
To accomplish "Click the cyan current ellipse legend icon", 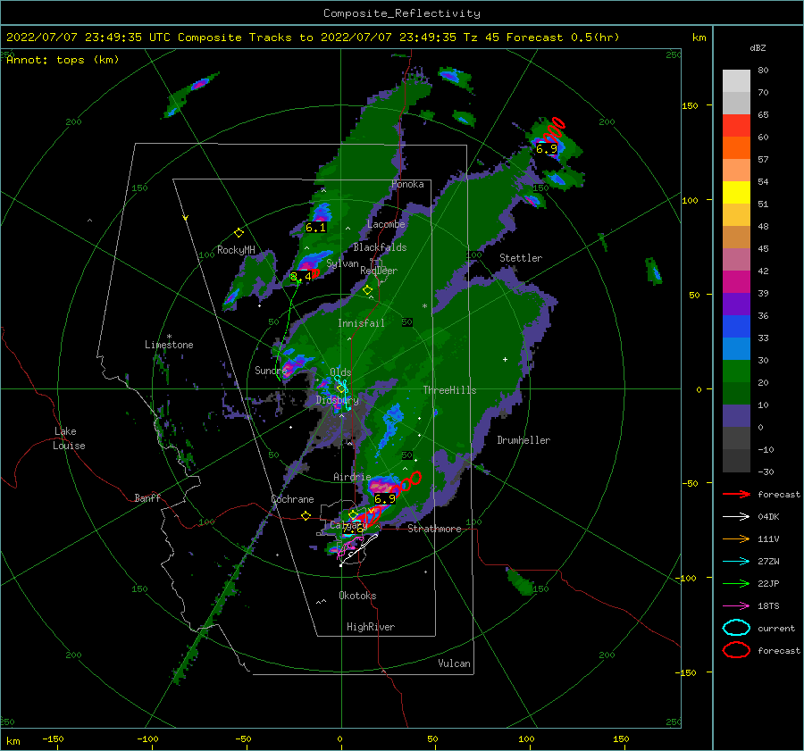I will point(736,628).
